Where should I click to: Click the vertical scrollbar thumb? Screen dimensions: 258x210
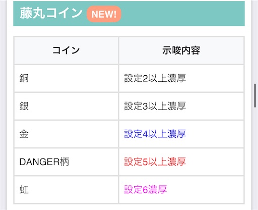255,95
